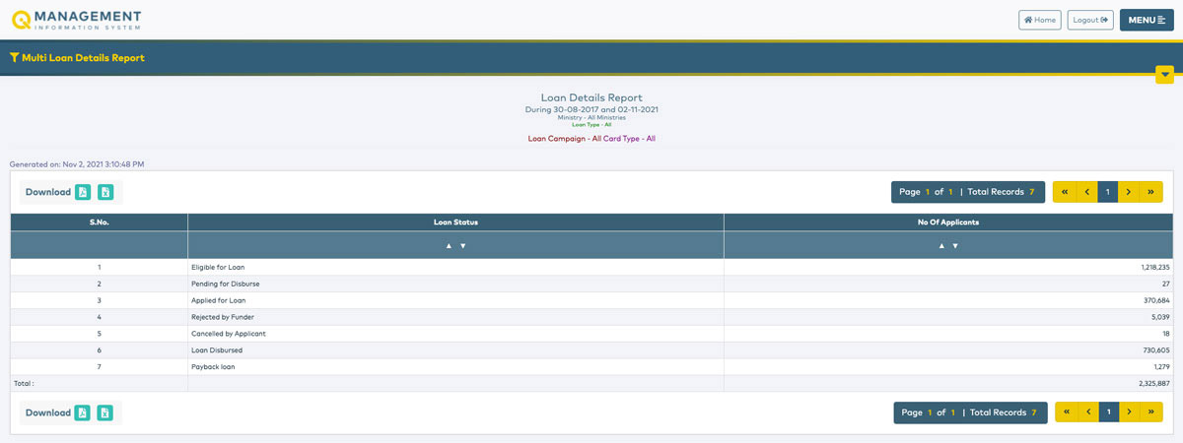Click the Management Information System logo
The height and width of the screenshot is (443, 1183).
[75, 20]
